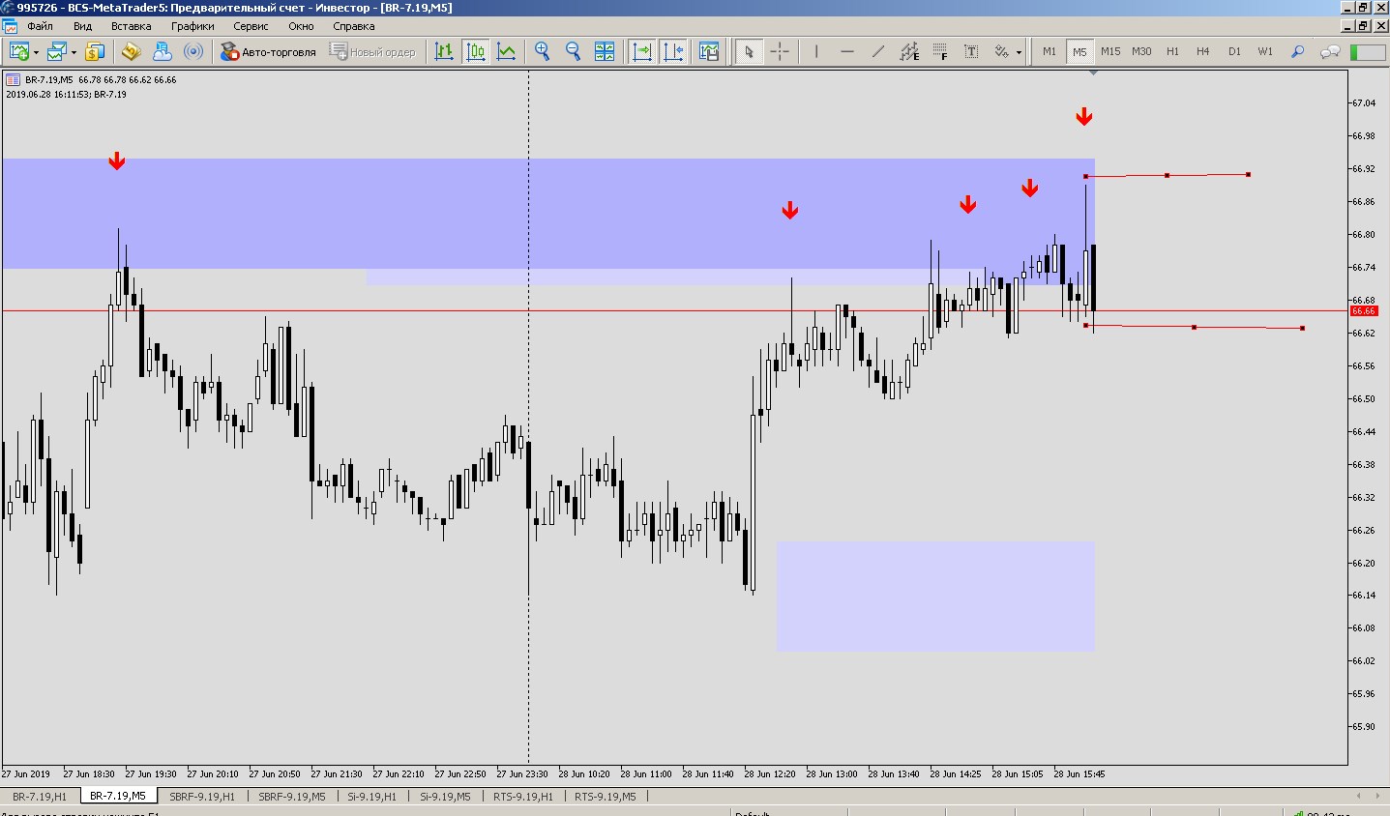
Task: Zoom out on the chart
Action: (573, 51)
